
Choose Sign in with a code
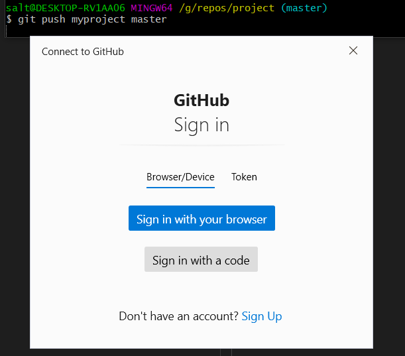click(x=201, y=259)
